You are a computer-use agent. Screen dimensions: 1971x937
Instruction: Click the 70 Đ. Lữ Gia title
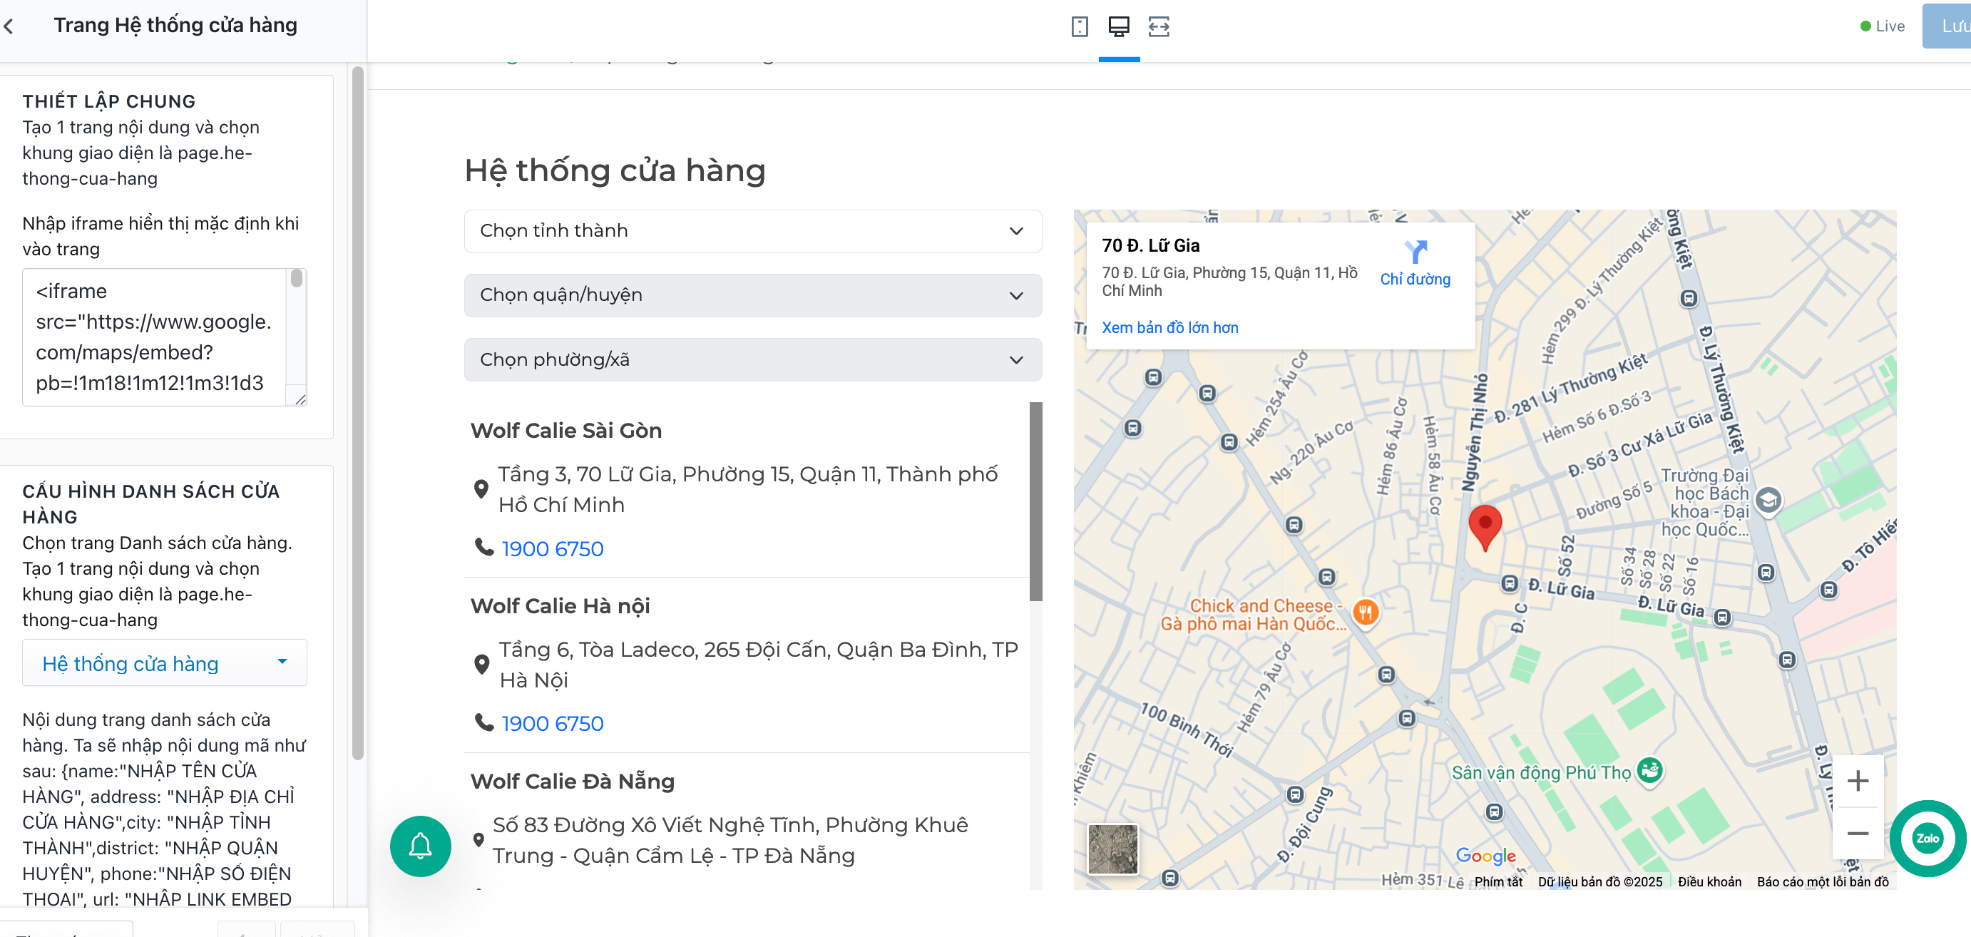pos(1150,245)
